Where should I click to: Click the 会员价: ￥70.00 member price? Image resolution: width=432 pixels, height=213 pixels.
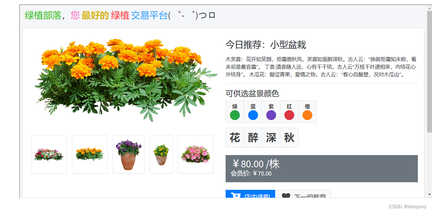[251, 173]
